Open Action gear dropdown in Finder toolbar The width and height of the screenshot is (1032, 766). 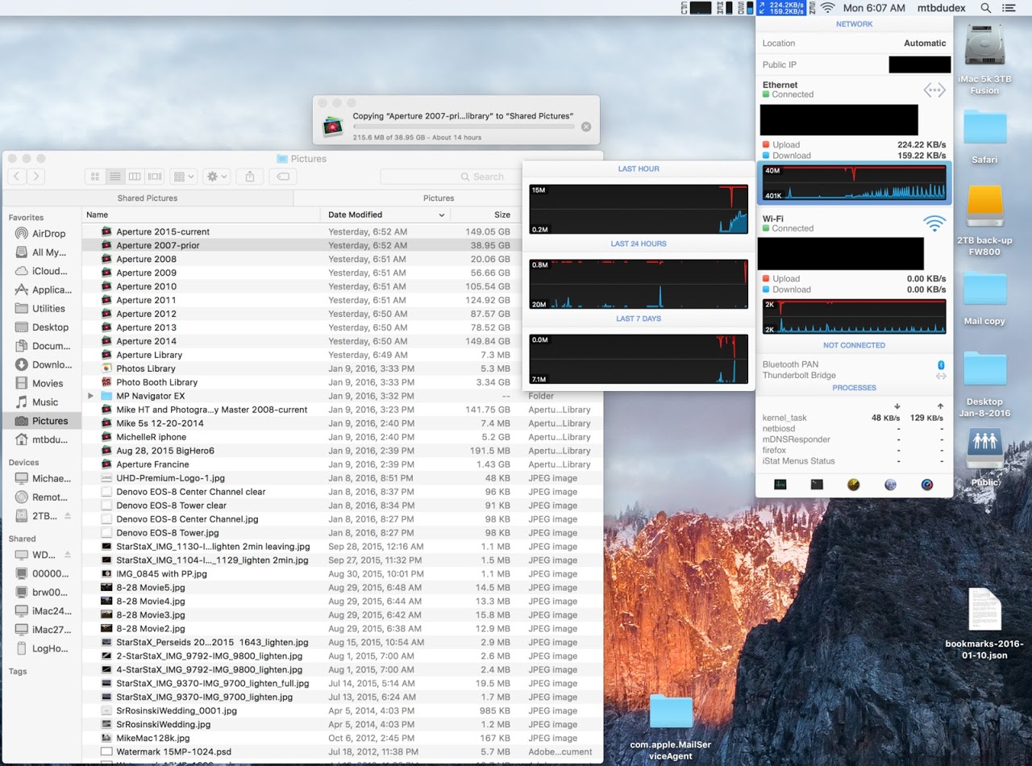tap(217, 177)
